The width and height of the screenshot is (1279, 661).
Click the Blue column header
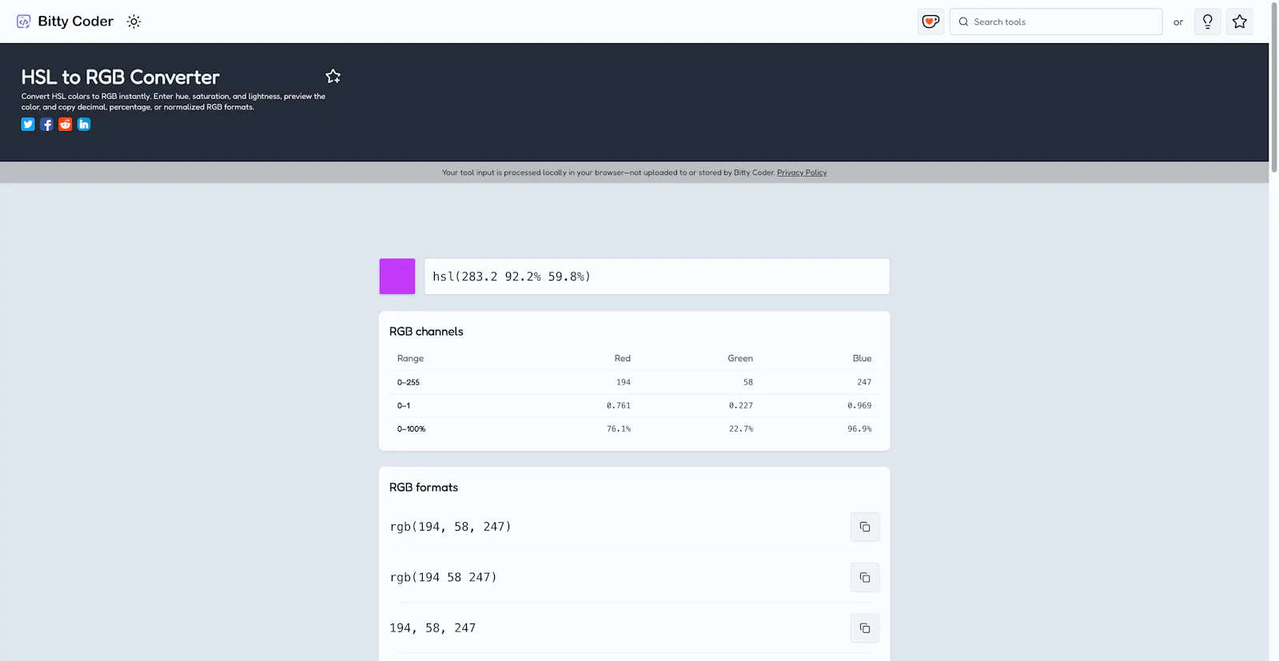862,358
